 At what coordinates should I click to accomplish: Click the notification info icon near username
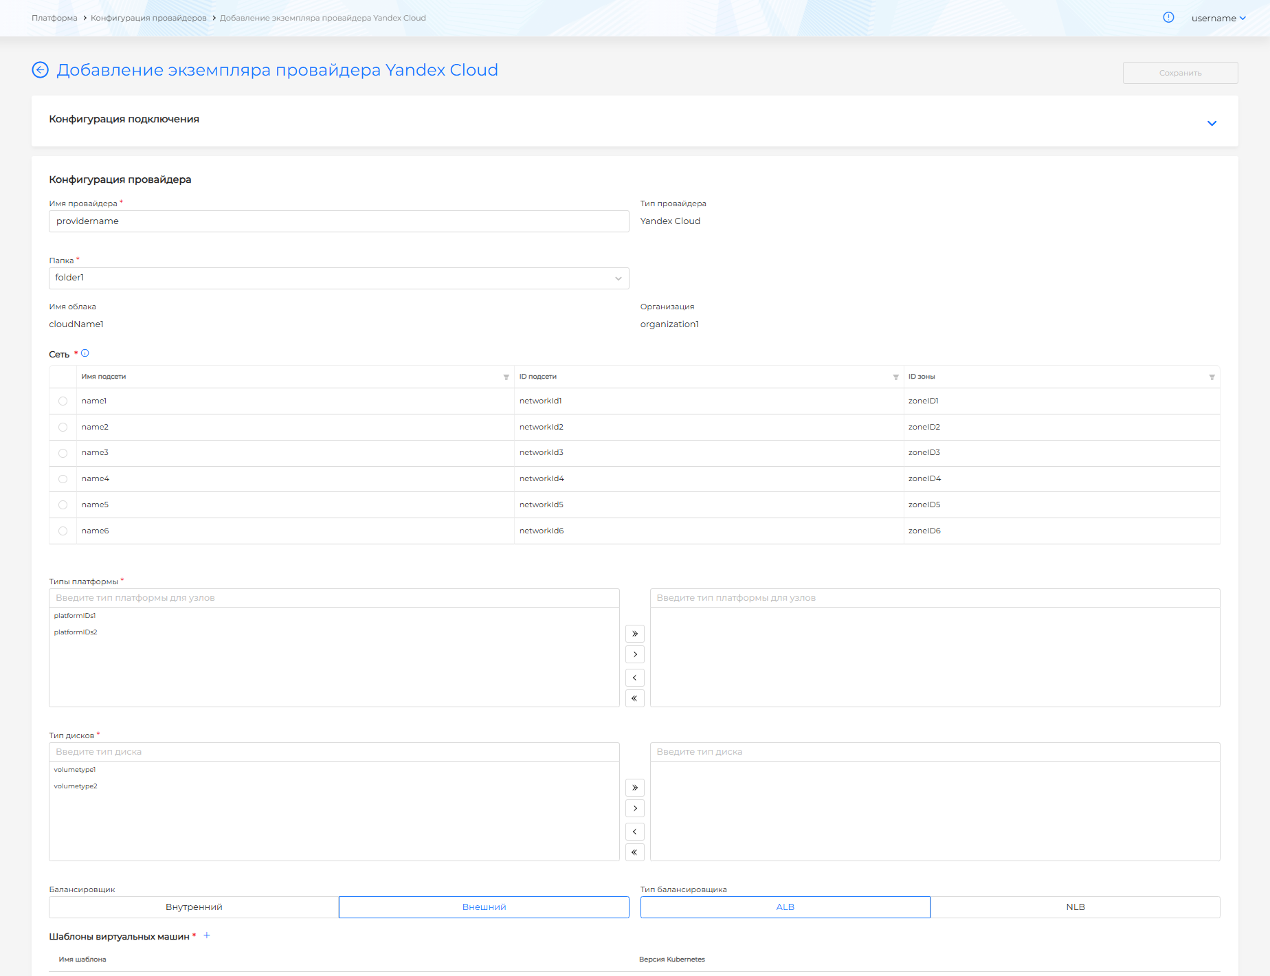coord(1168,18)
